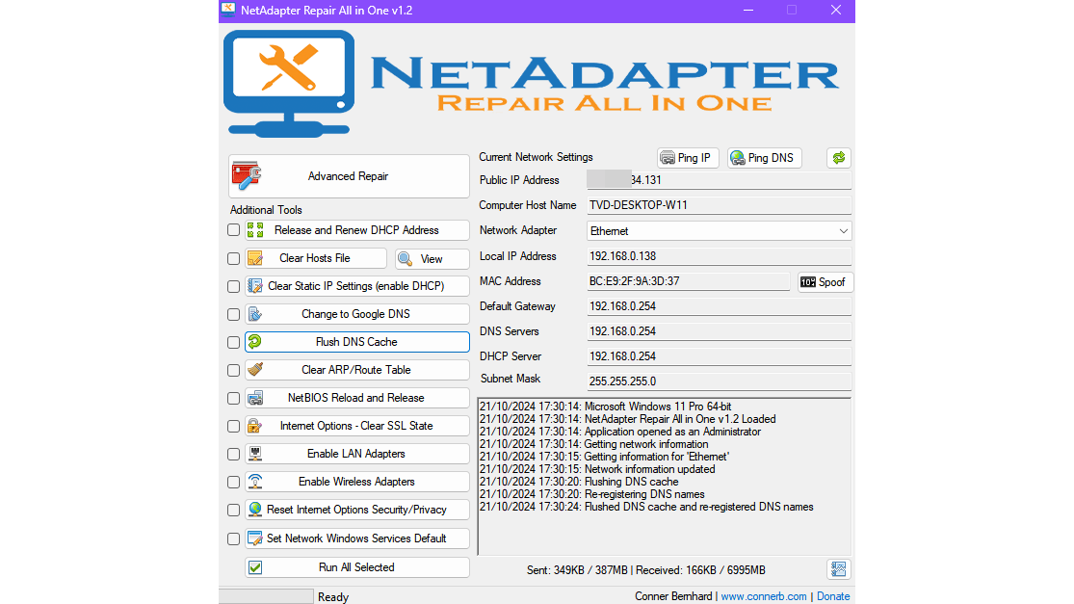Click the Computer Host Name field
The height and width of the screenshot is (604, 1074).
click(720, 205)
